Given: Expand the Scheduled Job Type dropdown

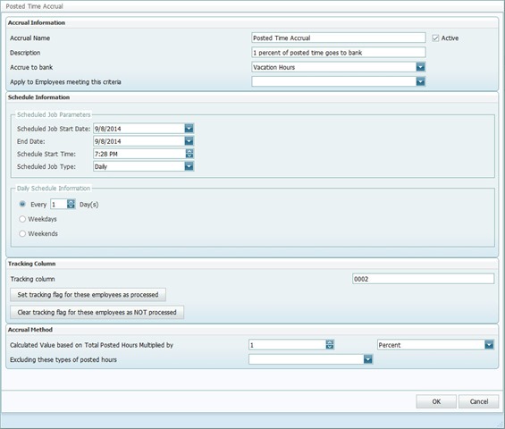Looking at the screenshot, I should 189,166.
